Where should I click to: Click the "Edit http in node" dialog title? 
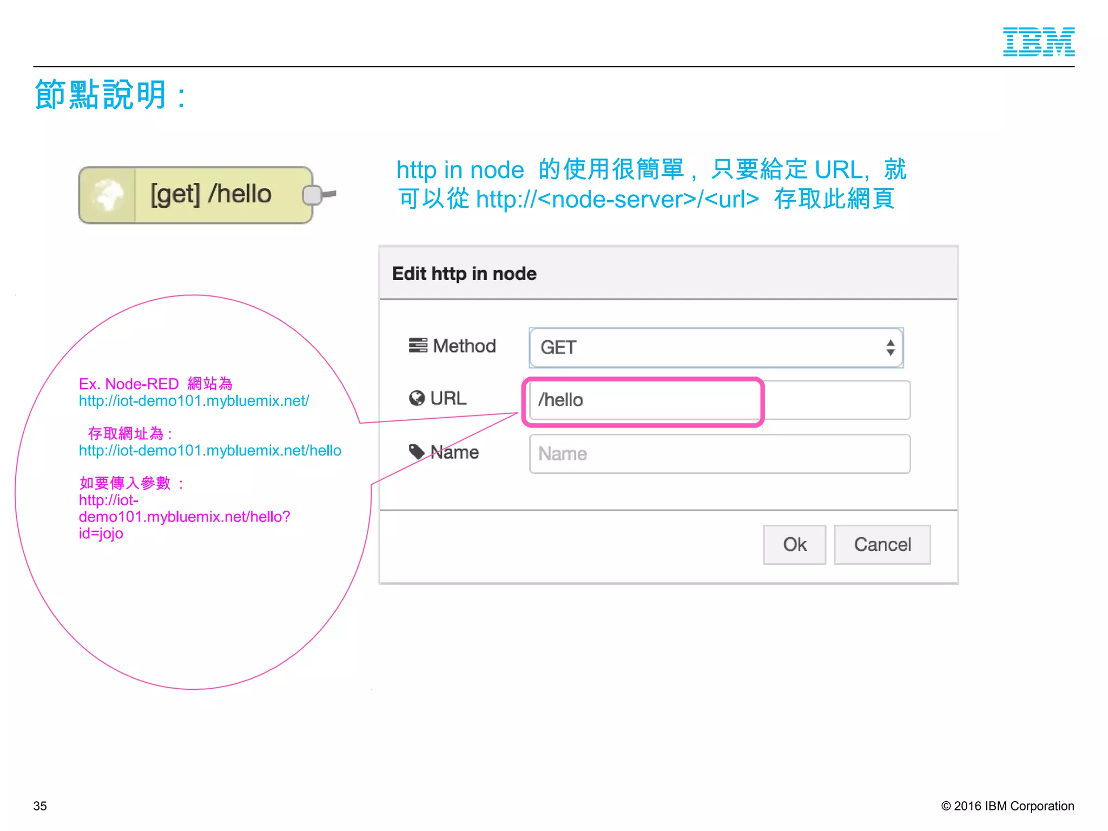pyautogui.click(x=464, y=274)
